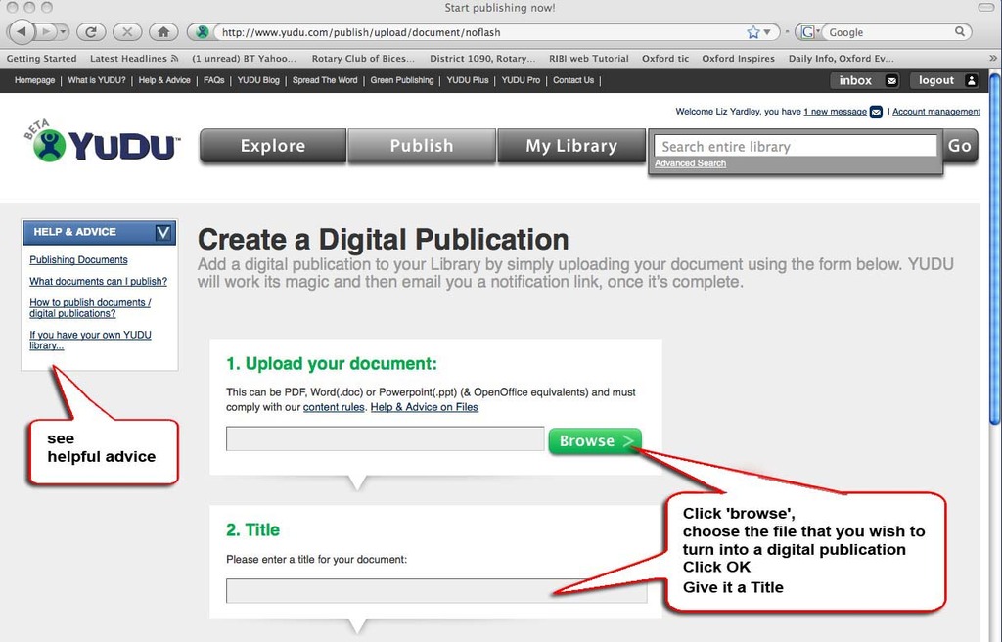Click the Go search button
1002x642 pixels.
coord(960,146)
